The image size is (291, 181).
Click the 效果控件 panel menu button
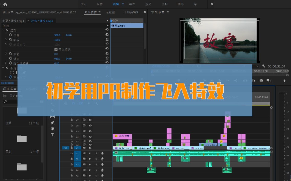pos(99,12)
